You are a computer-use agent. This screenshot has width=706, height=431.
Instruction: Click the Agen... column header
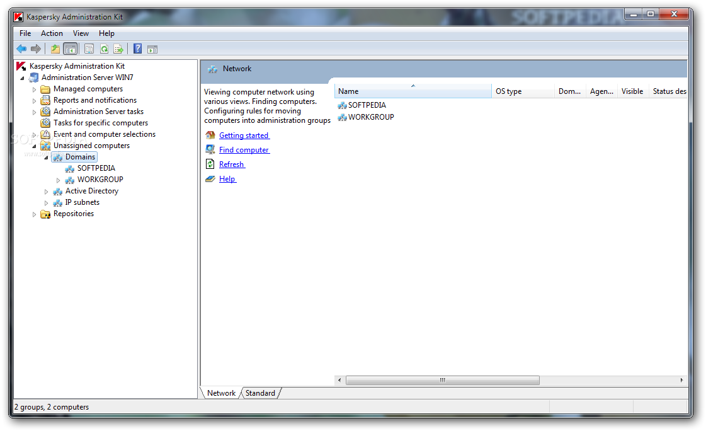pyautogui.click(x=601, y=91)
